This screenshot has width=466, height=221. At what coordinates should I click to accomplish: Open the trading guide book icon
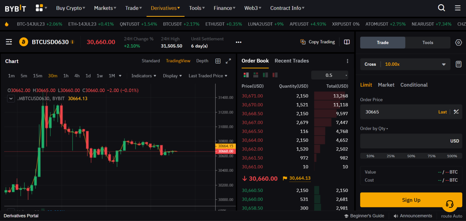346,42
